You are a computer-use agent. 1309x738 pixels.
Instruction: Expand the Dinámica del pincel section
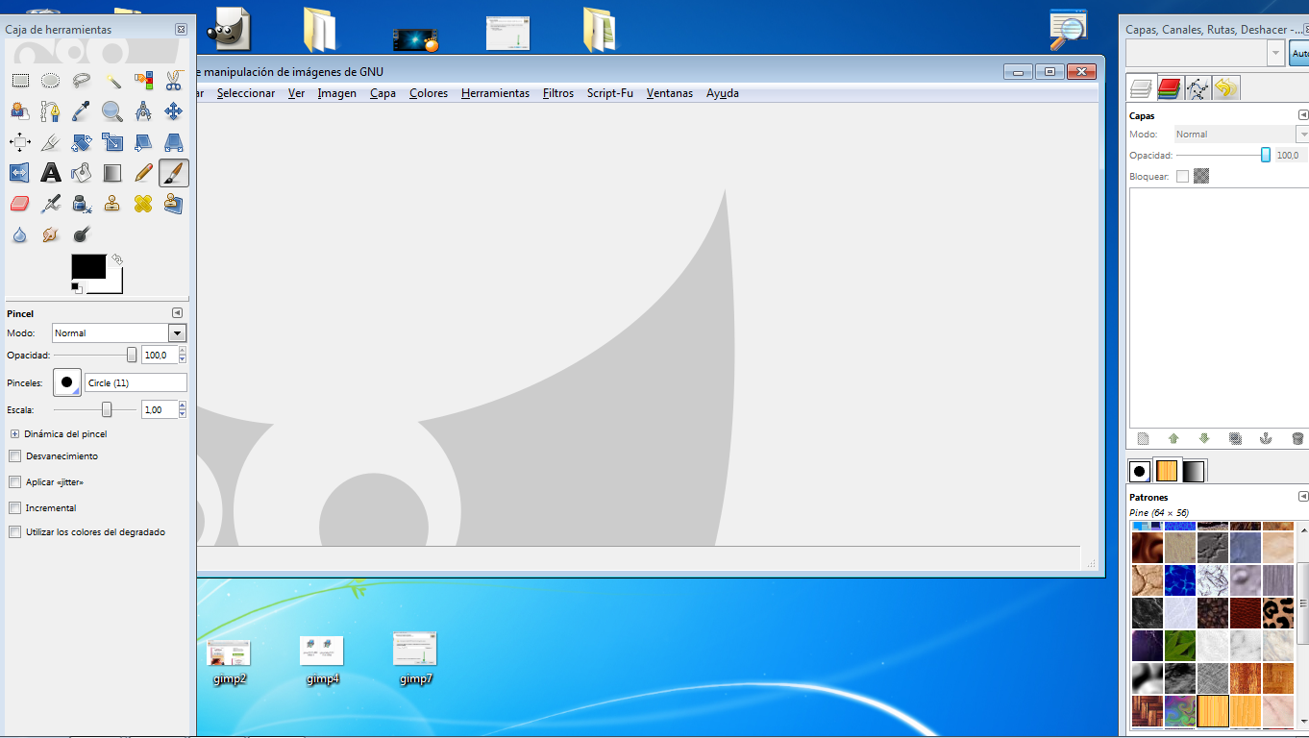point(14,433)
